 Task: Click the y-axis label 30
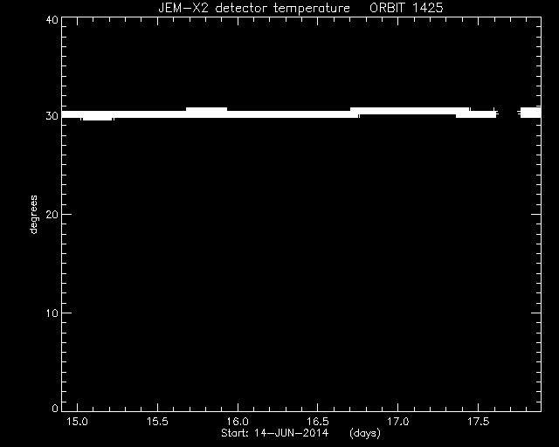pyautogui.click(x=52, y=116)
